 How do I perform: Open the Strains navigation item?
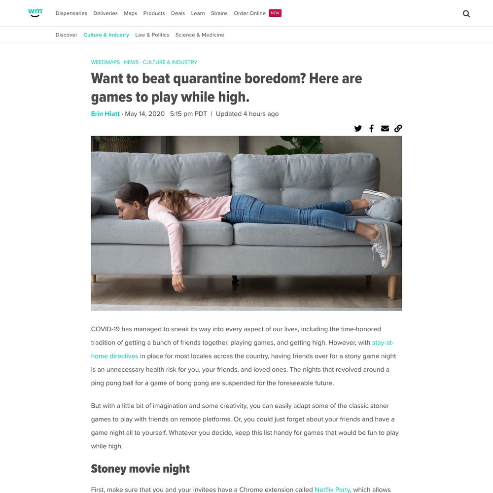tap(219, 13)
